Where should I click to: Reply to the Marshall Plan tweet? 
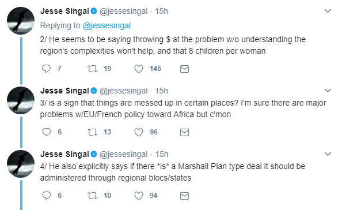point(46,196)
